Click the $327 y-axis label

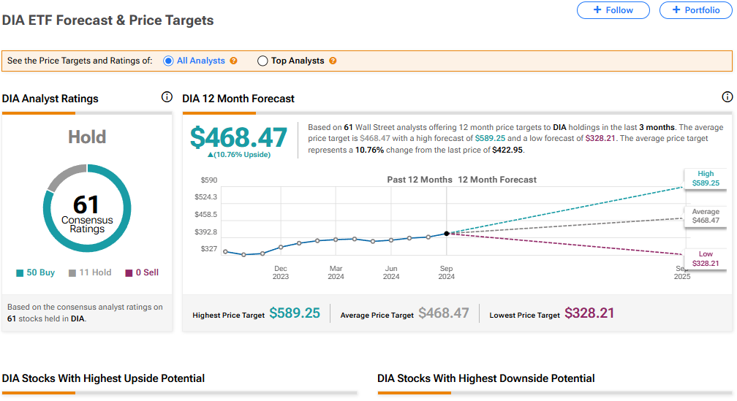click(208, 249)
